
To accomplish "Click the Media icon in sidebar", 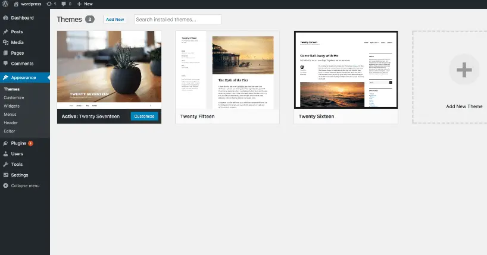I will click(x=5, y=43).
